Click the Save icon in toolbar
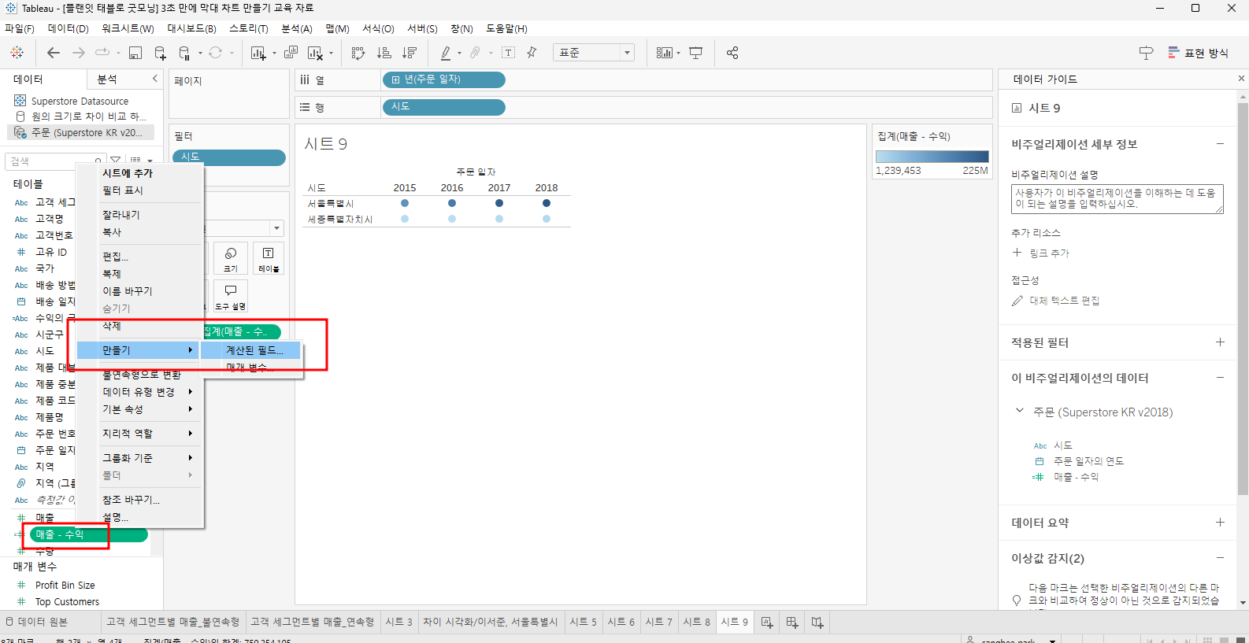The width and height of the screenshot is (1249, 643). (135, 53)
